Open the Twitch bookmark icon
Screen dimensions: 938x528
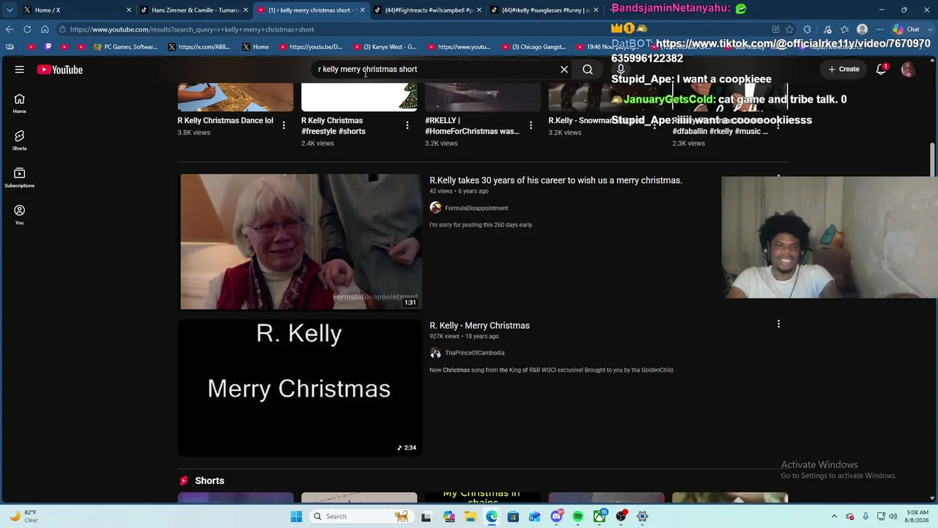(48, 47)
